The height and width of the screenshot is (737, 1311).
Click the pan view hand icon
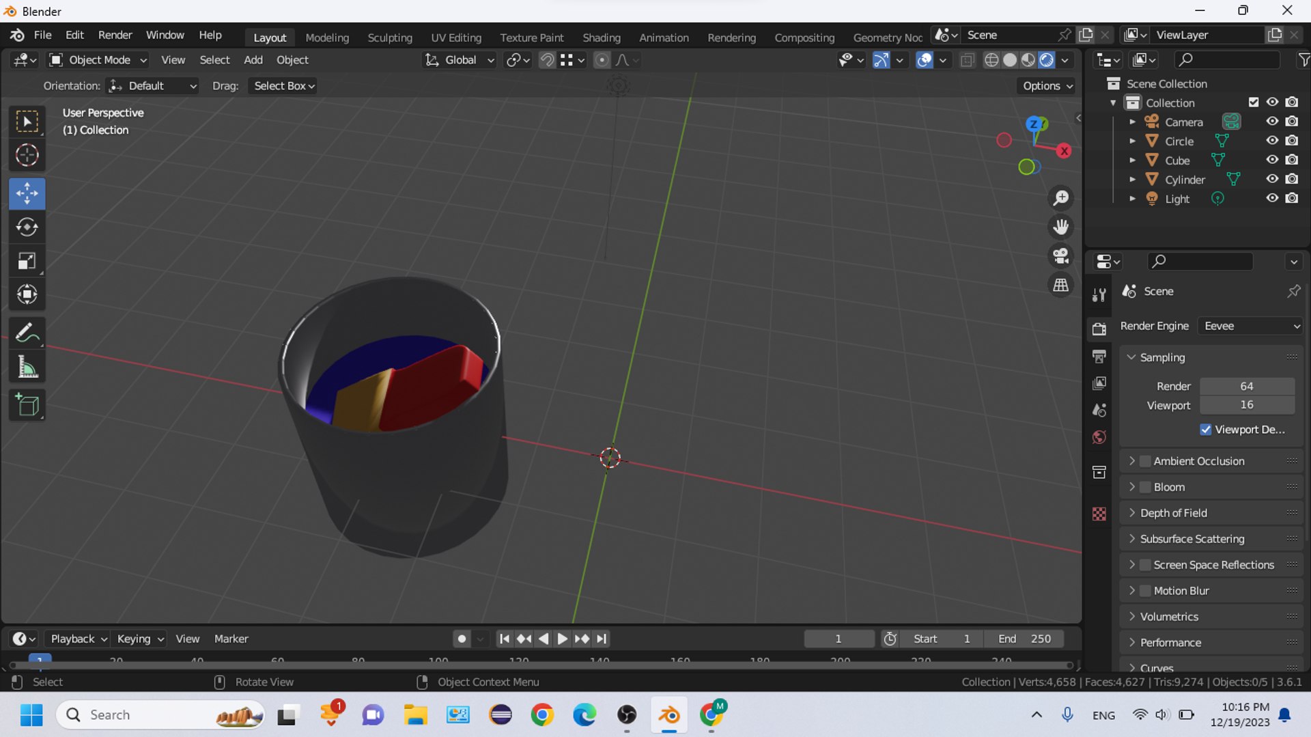(x=1060, y=227)
